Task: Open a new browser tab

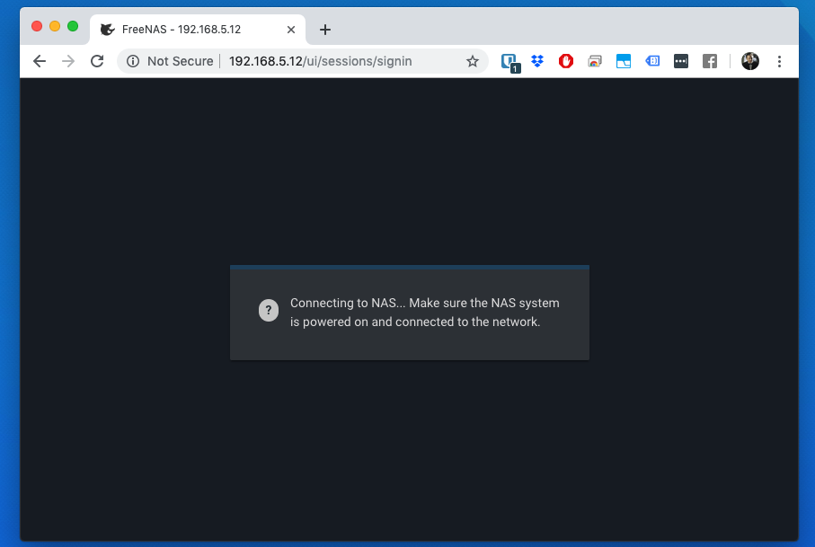Action: 325,30
